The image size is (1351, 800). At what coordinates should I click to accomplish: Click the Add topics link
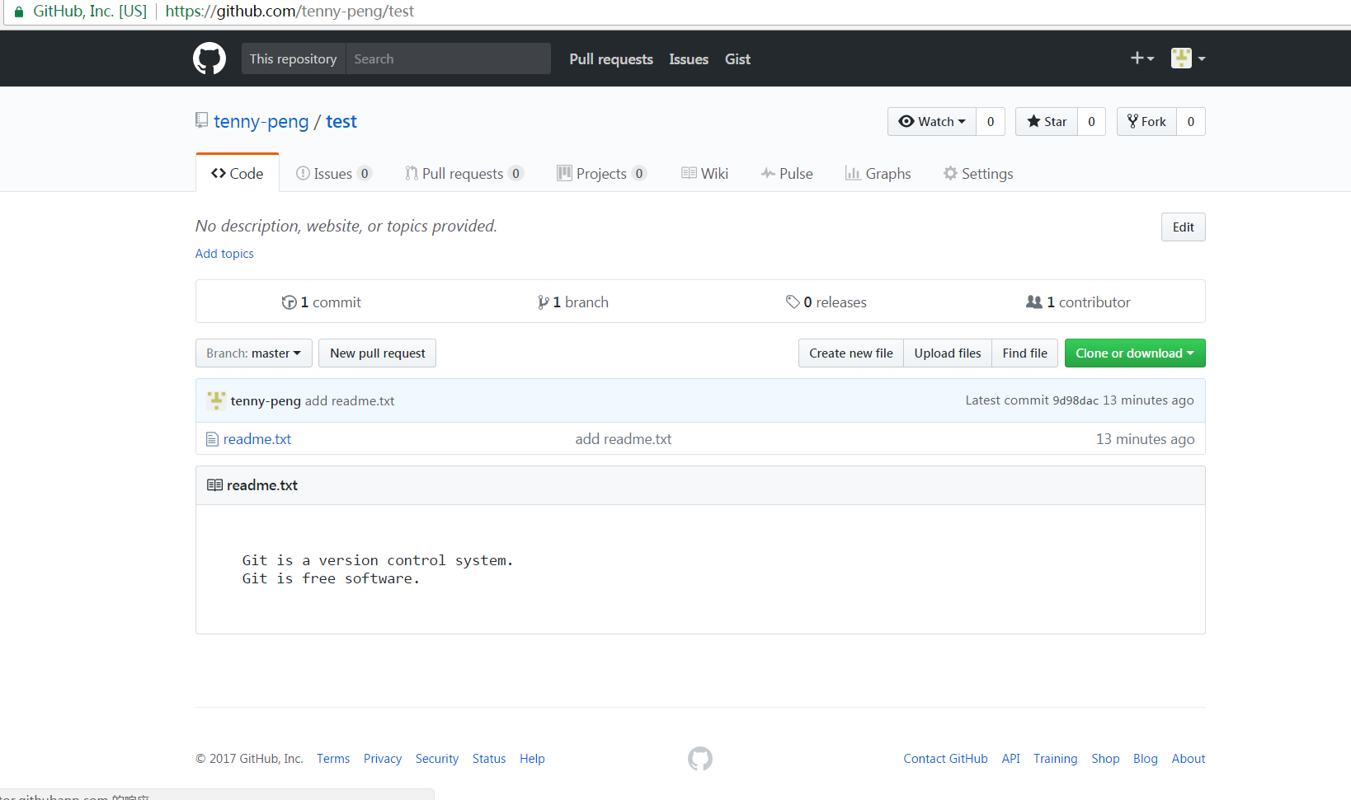[x=224, y=254]
